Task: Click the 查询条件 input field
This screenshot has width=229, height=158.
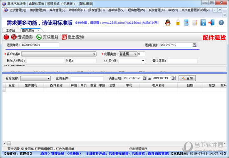Action: (87, 79)
